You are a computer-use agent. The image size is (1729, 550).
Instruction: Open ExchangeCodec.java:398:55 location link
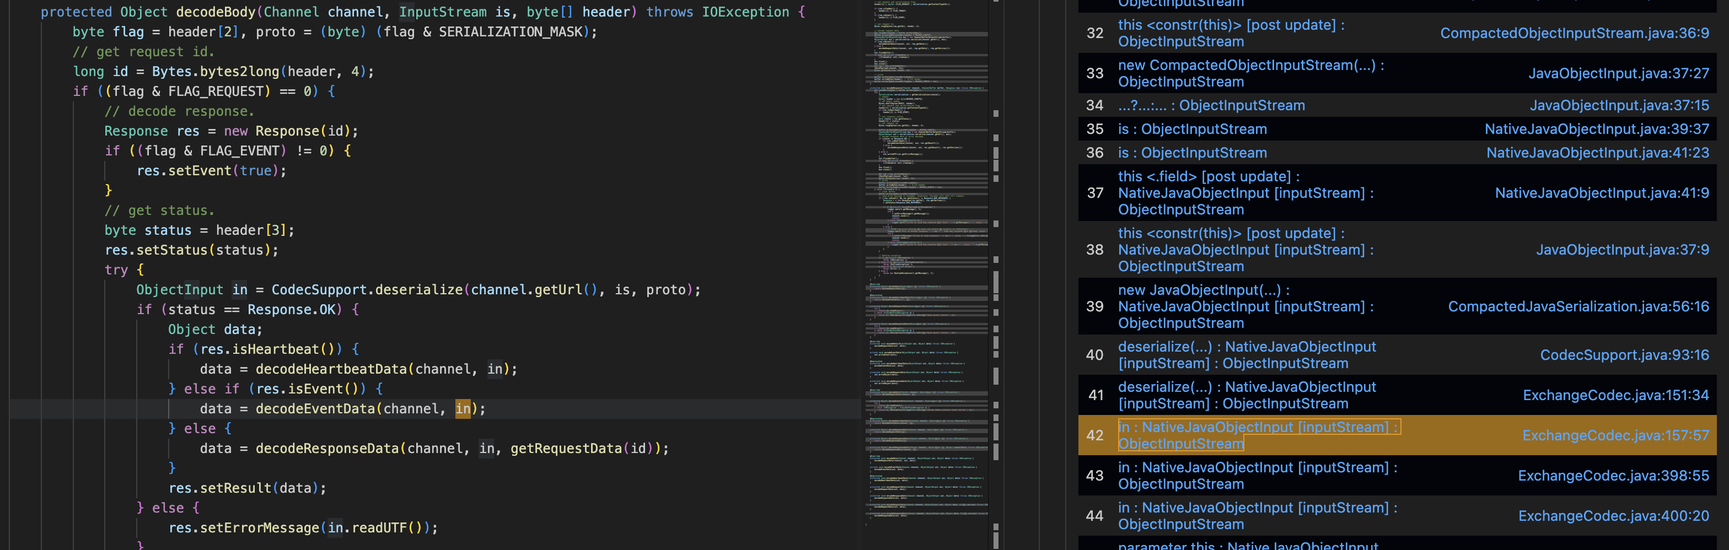pos(1614,476)
